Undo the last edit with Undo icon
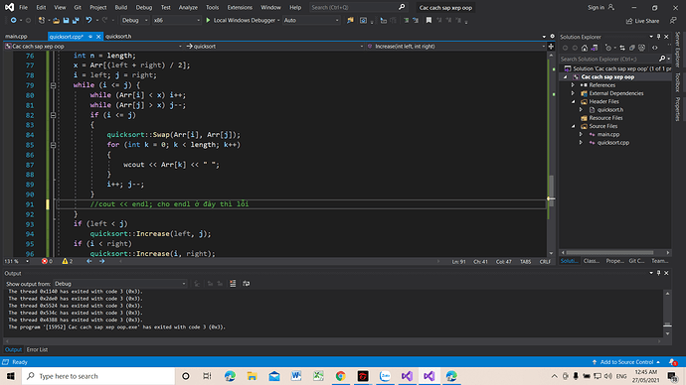 (x=88, y=20)
